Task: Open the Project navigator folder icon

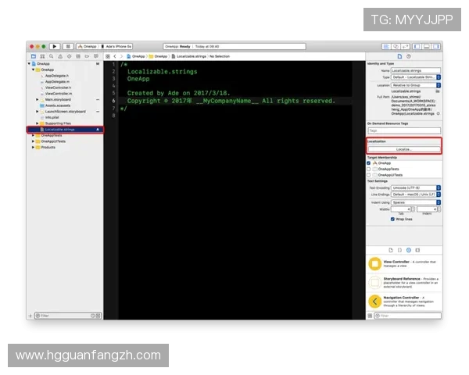Action: pyautogui.click(x=32, y=56)
